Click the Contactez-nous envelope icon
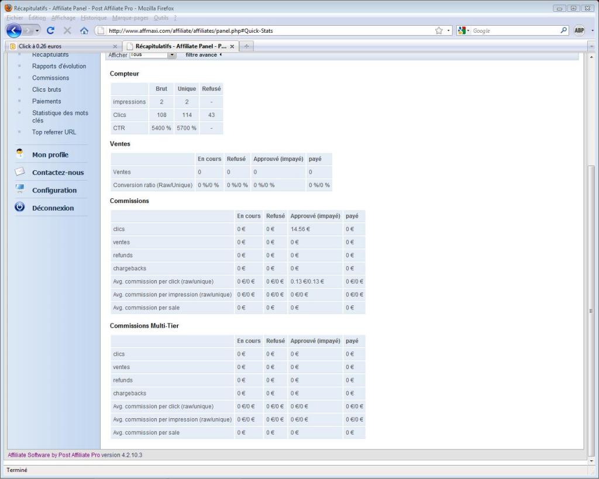 click(19, 171)
